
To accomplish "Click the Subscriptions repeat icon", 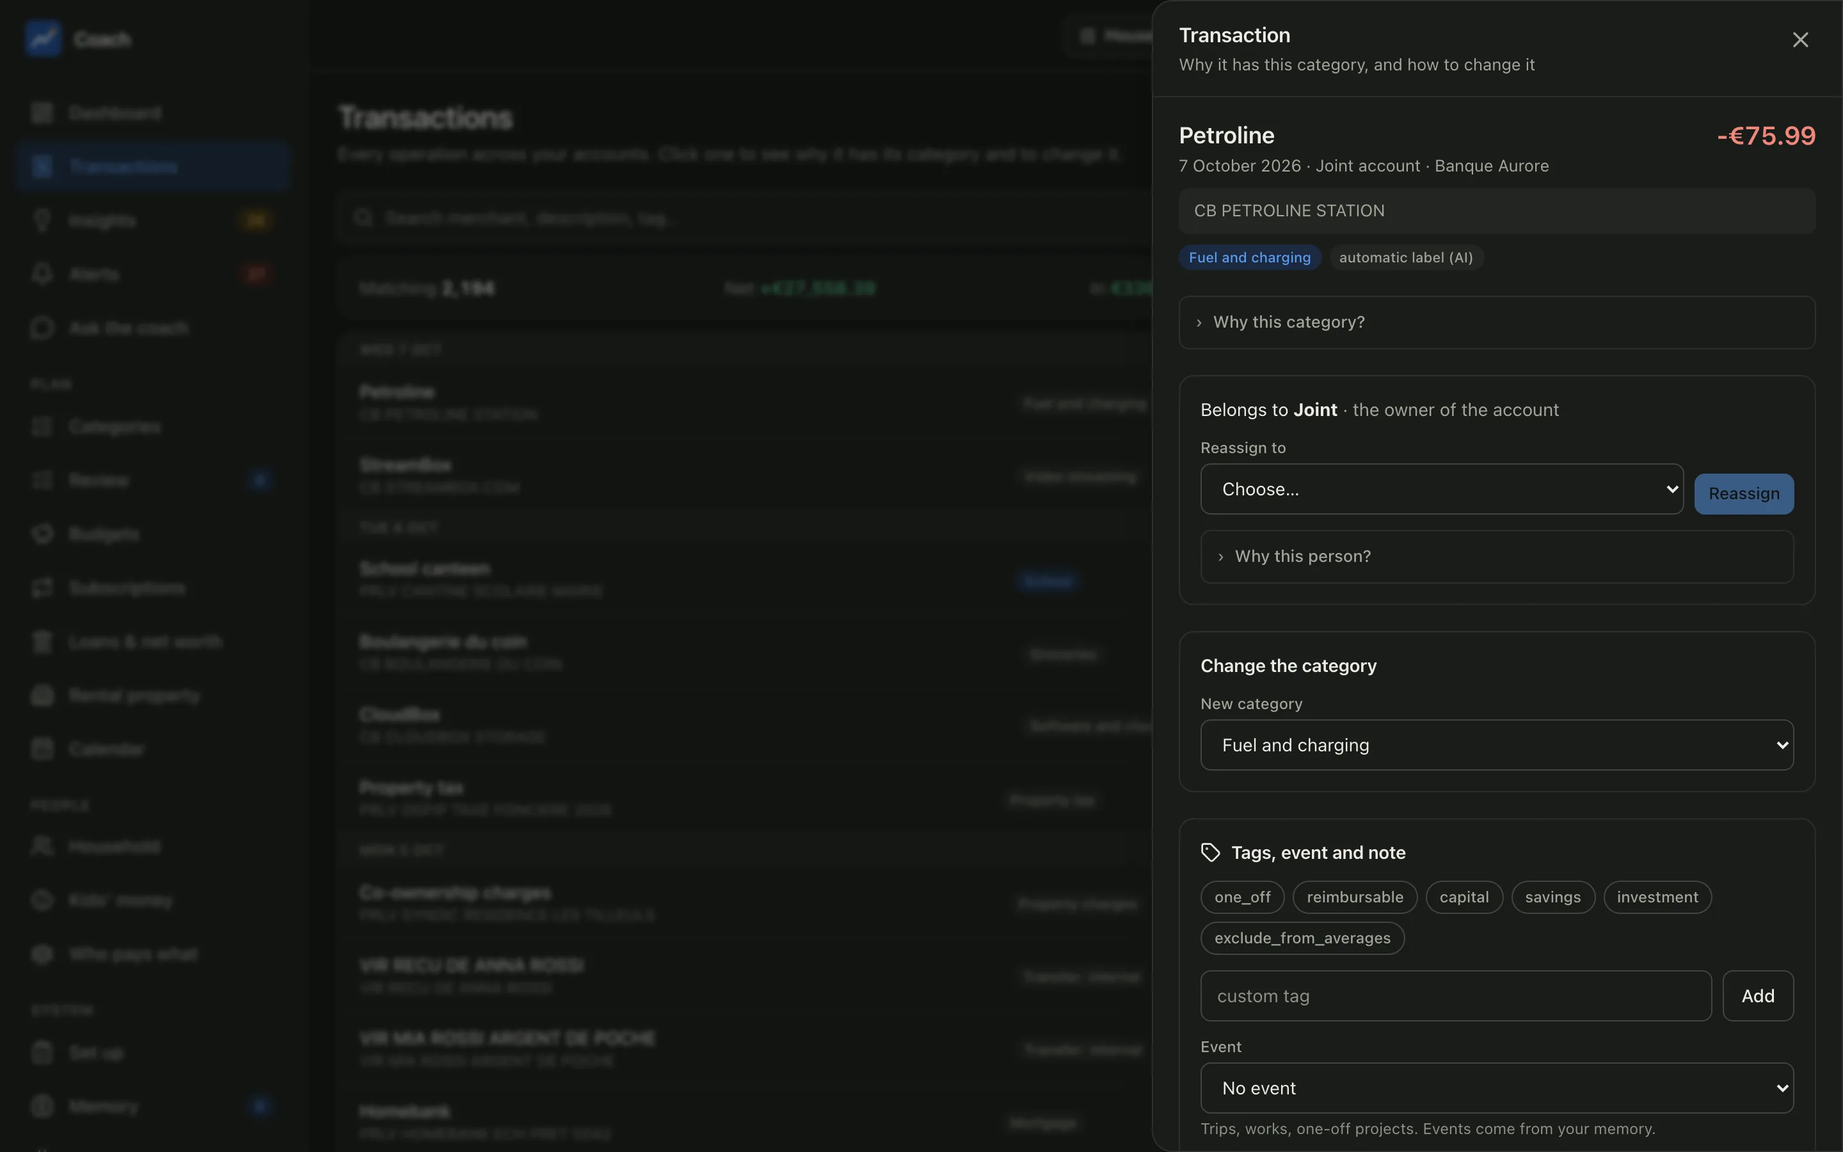I will click(43, 588).
